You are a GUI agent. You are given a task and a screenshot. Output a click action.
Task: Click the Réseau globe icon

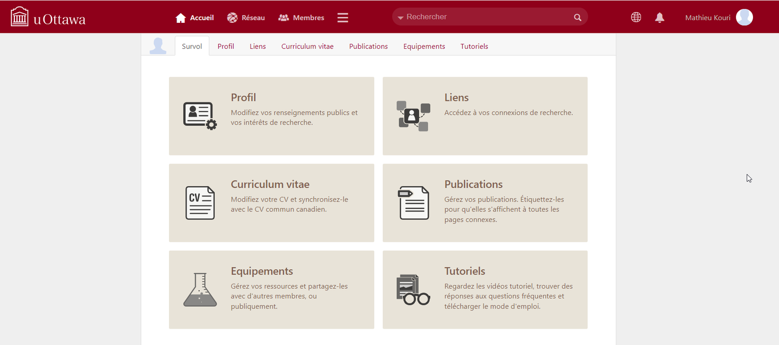click(x=232, y=17)
